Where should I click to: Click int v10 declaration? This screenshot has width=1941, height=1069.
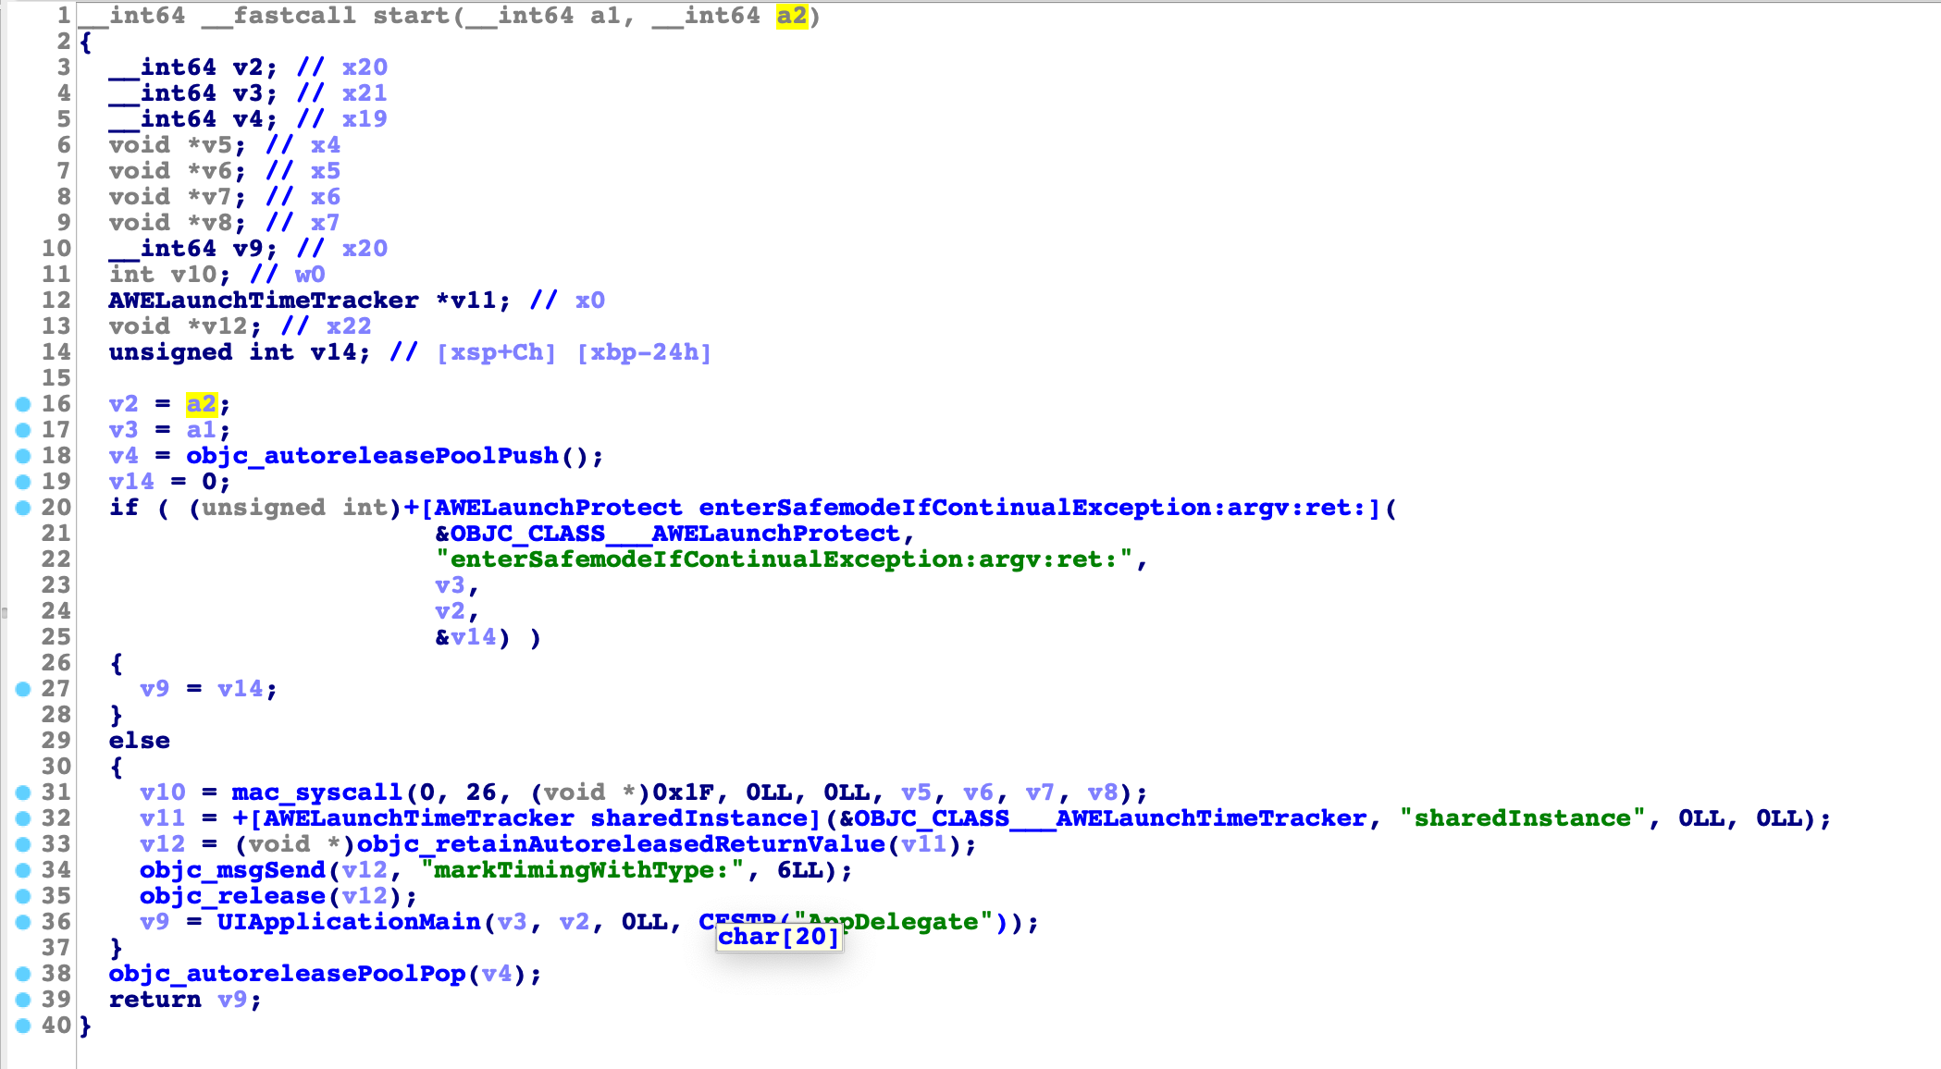169,275
